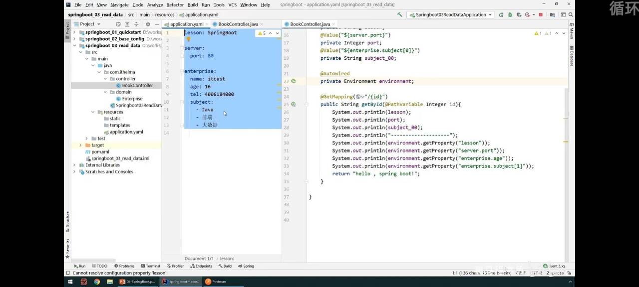Click the Chrome icon in the taskbar

pos(96,282)
